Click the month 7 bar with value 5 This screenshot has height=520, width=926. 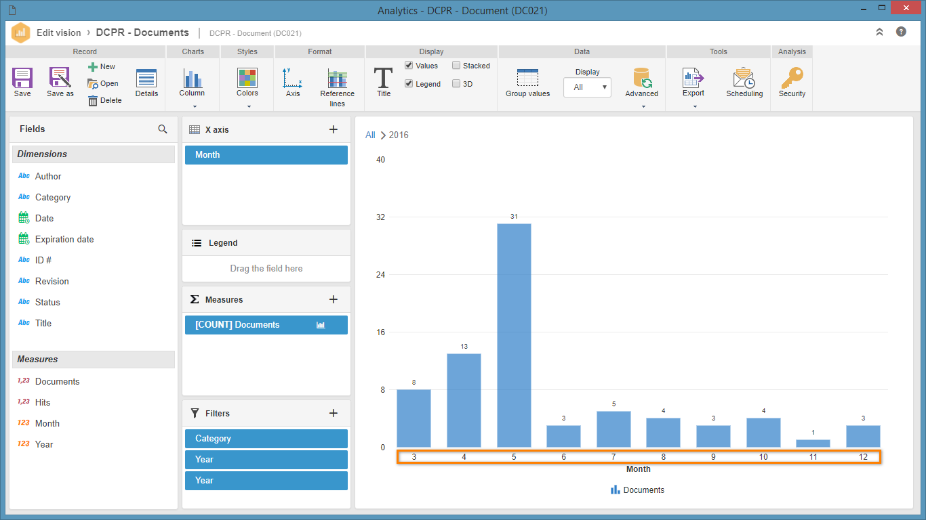(613, 429)
